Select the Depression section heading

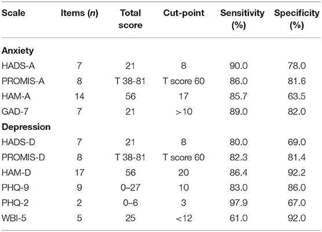point(26,127)
